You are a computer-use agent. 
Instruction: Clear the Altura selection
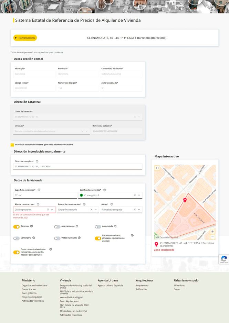(135, 210)
